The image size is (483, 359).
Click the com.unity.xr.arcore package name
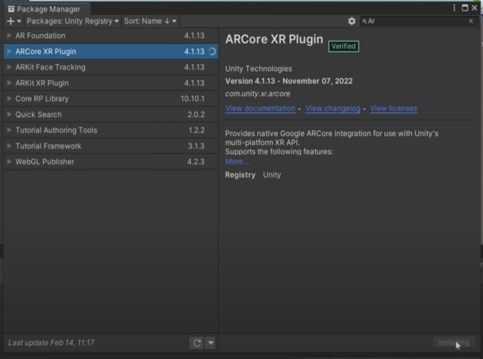(x=258, y=94)
